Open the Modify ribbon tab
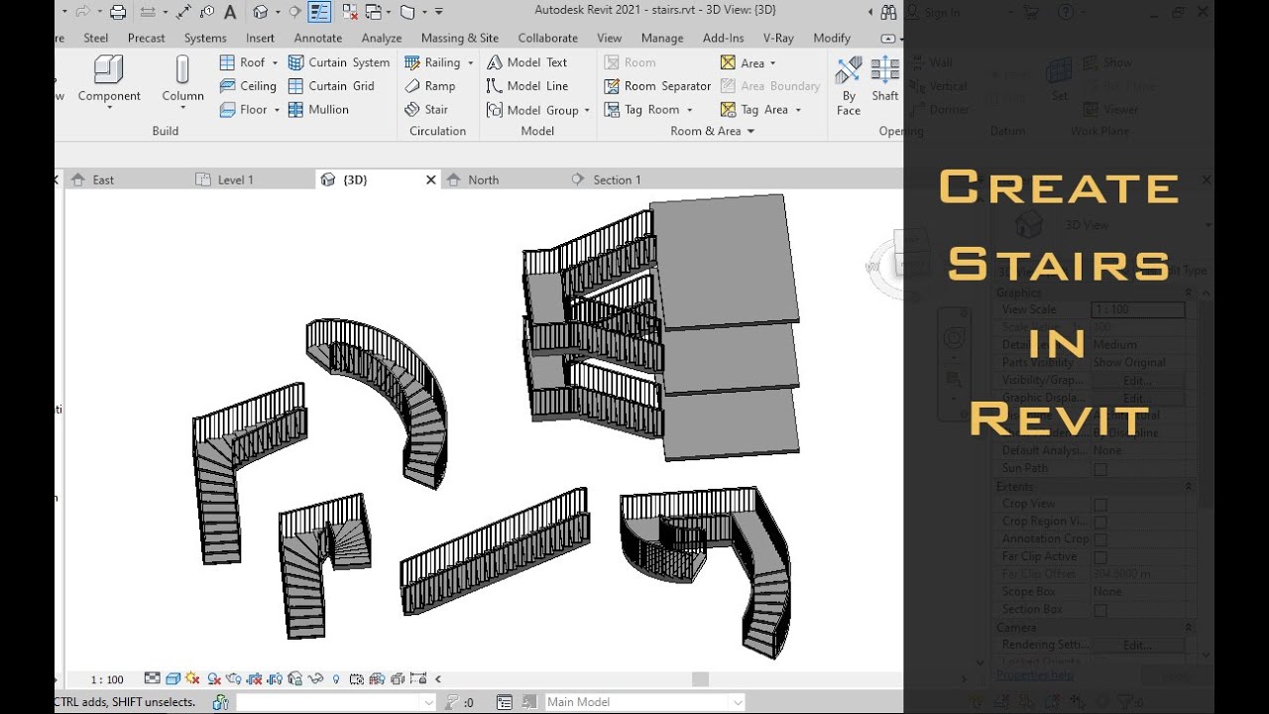The height and width of the screenshot is (714, 1269). tap(832, 38)
